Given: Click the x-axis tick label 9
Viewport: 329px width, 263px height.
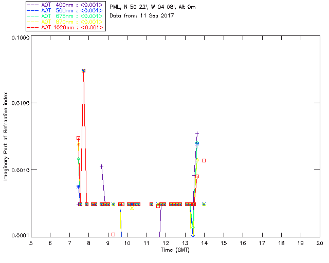Looking at the screenshot, I should (108, 243).
